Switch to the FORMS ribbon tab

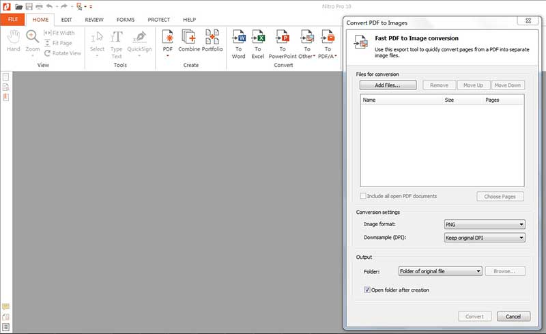click(126, 20)
